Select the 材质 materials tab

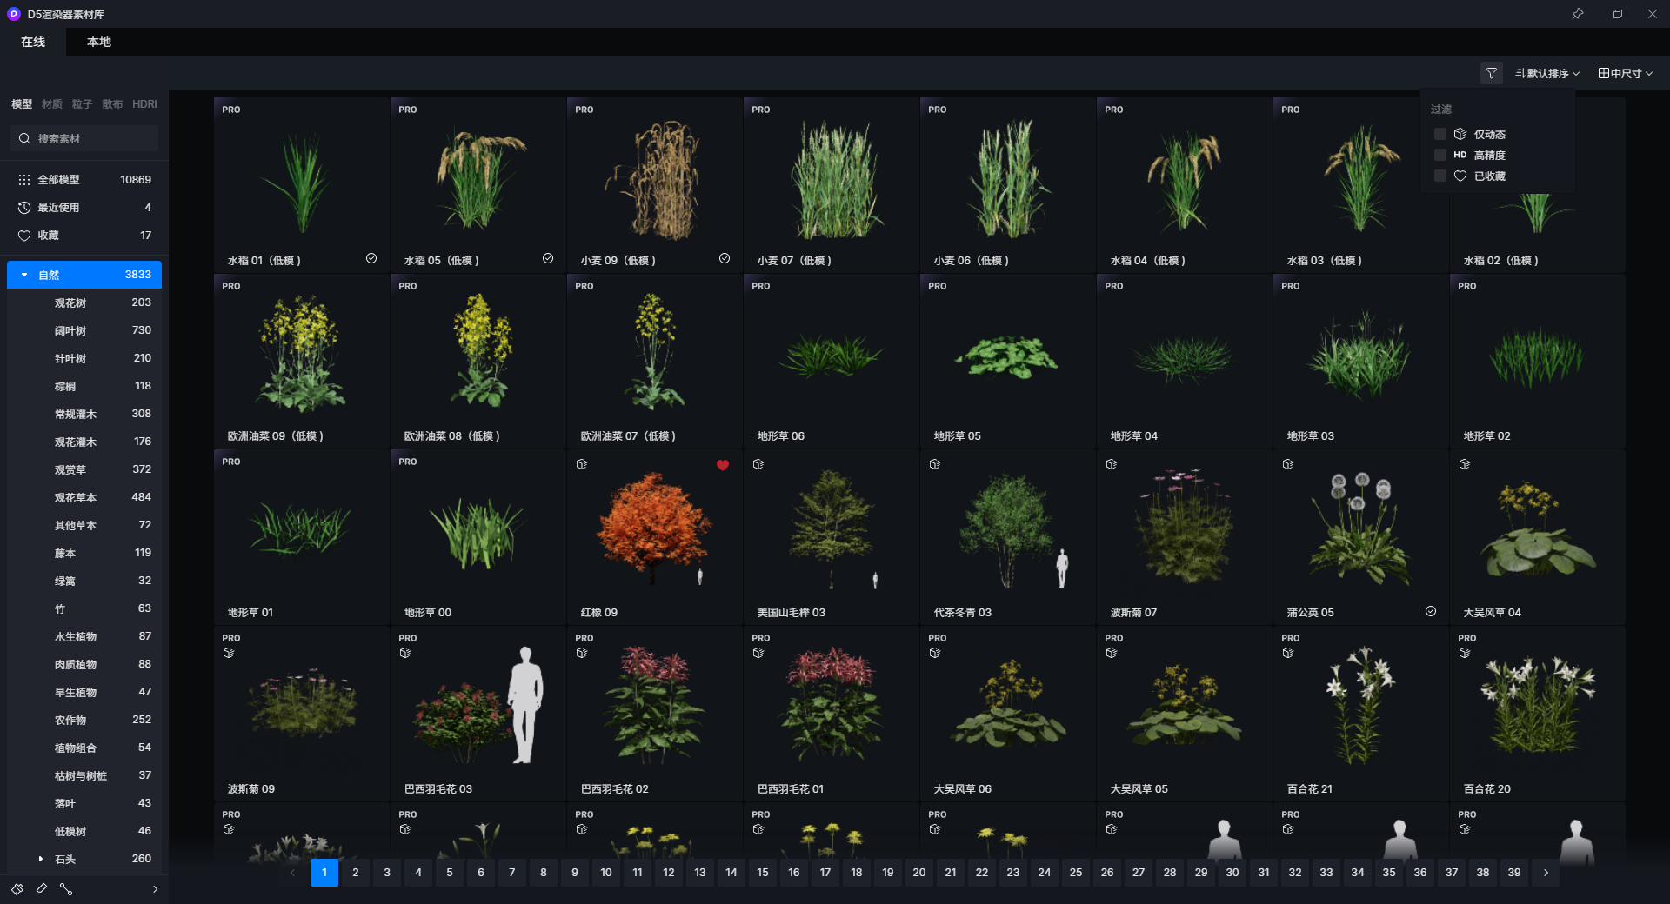(52, 104)
